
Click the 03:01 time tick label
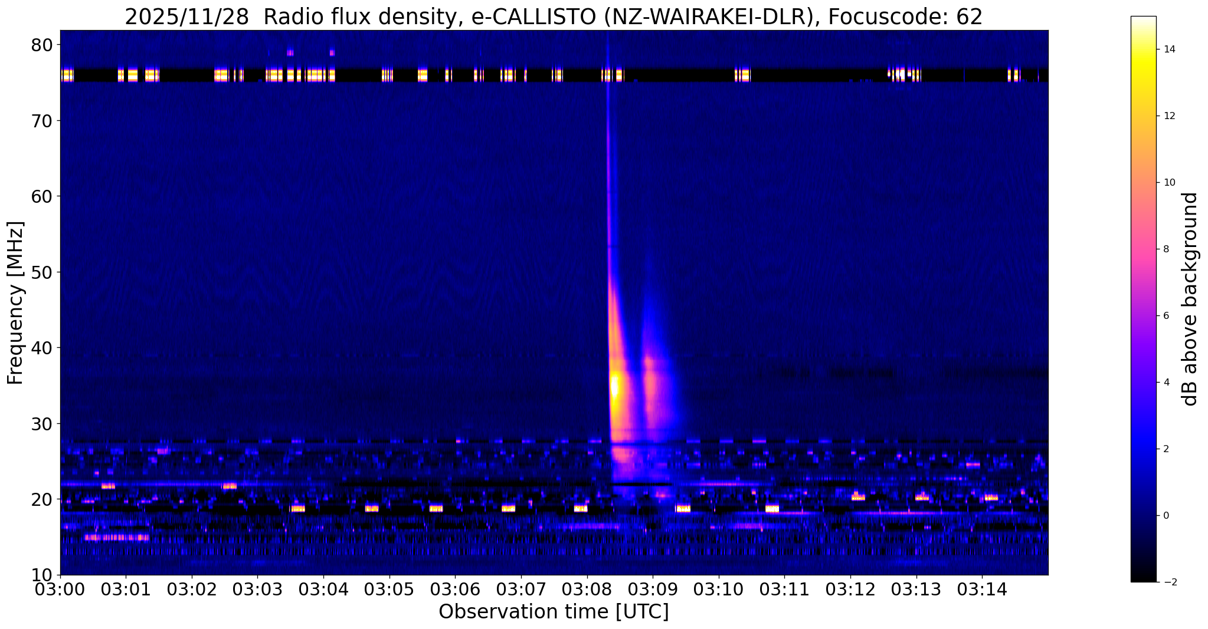tap(126, 590)
